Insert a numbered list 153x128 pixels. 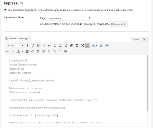coord(44,45)
